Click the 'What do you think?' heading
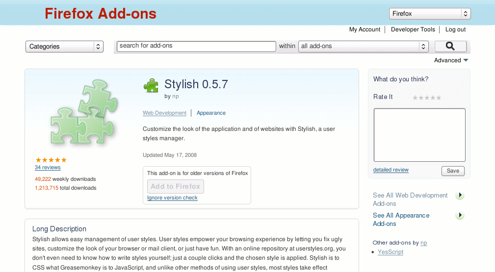Viewport: 495px width, 272px height. coord(401,79)
